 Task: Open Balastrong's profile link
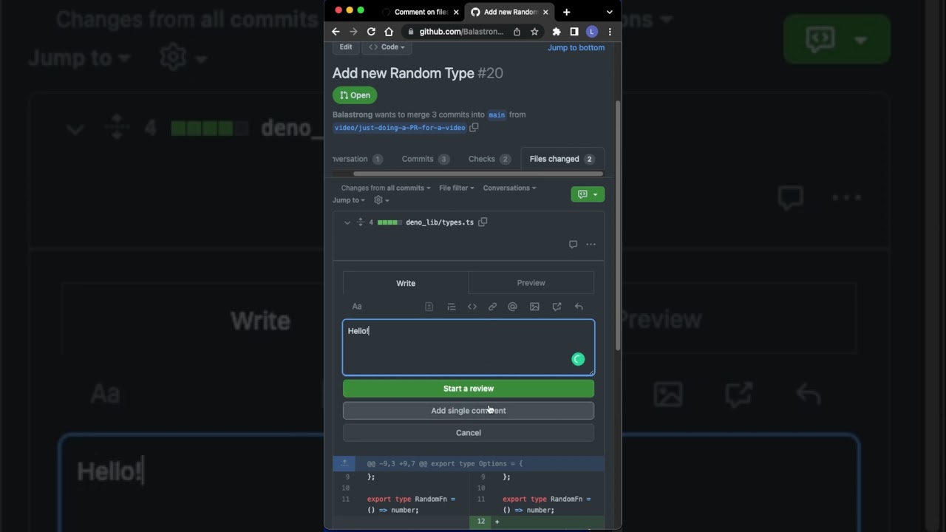pos(353,115)
